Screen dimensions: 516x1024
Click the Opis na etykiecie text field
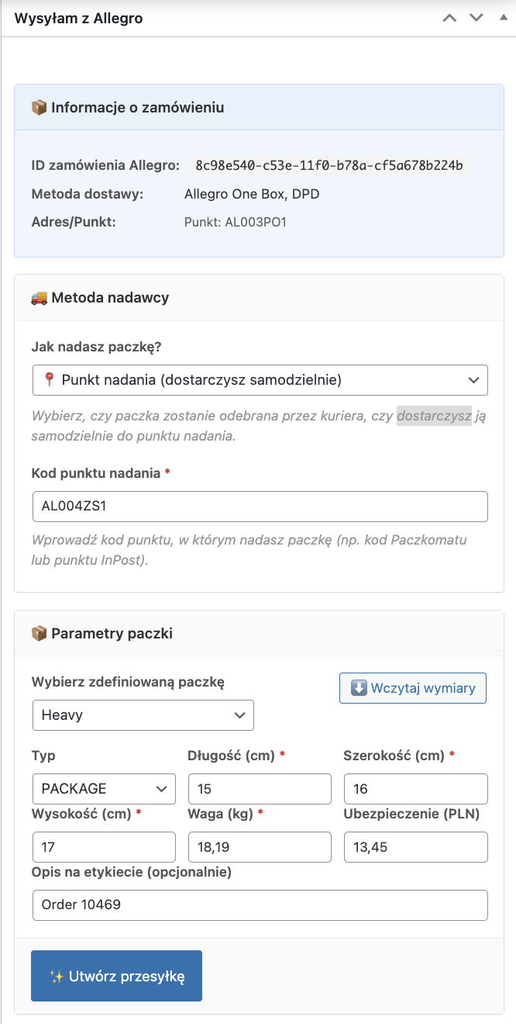coord(260,905)
